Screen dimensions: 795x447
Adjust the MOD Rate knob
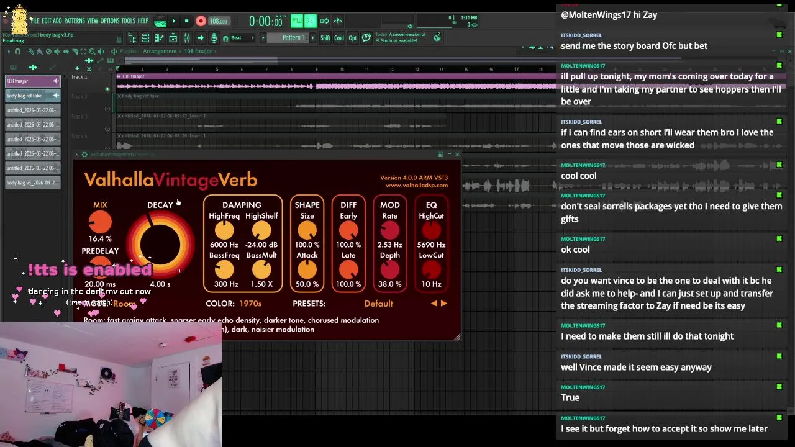[x=390, y=230]
